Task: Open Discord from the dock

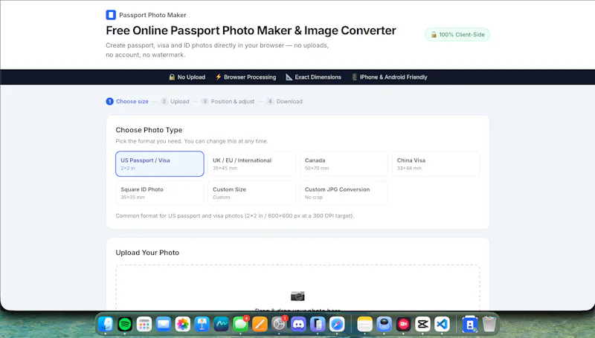Action: [299, 325]
